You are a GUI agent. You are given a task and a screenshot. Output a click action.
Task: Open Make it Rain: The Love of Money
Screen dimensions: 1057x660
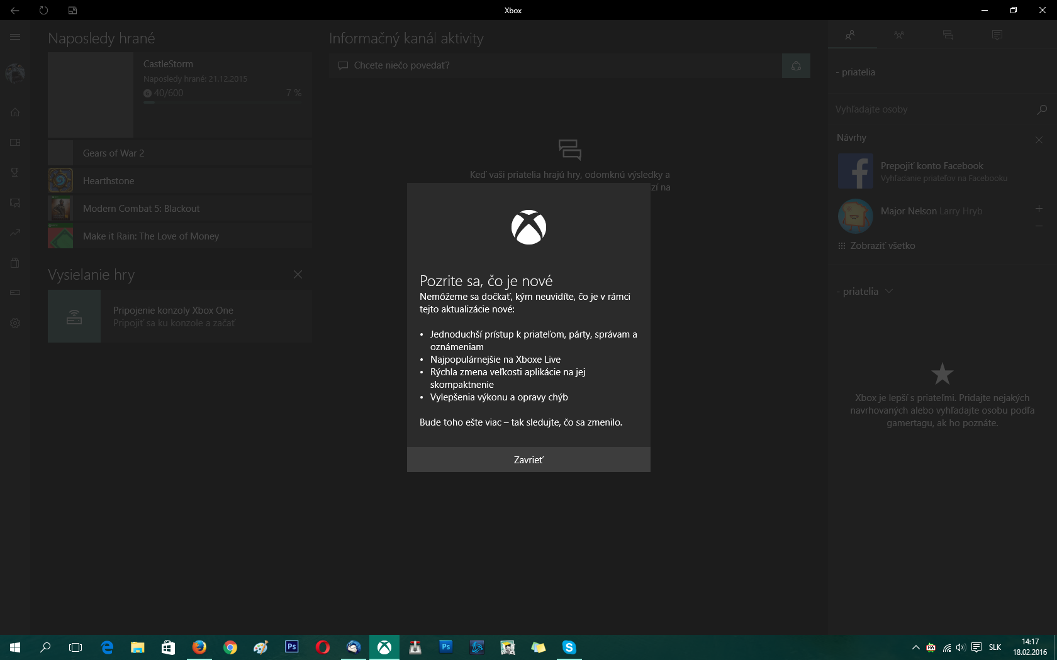tap(180, 236)
